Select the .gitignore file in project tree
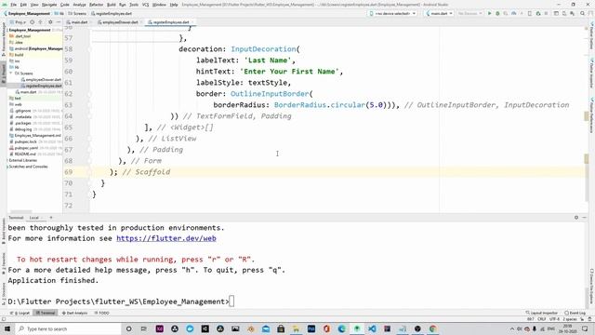The width and height of the screenshot is (595, 335). pyautogui.click(x=20, y=111)
